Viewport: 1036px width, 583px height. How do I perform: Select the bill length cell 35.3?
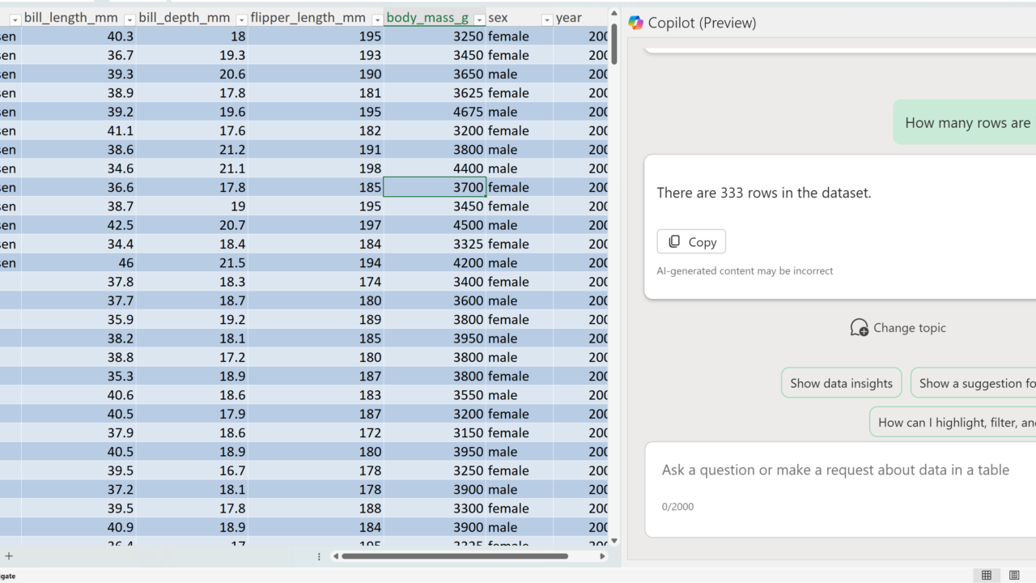79,377
